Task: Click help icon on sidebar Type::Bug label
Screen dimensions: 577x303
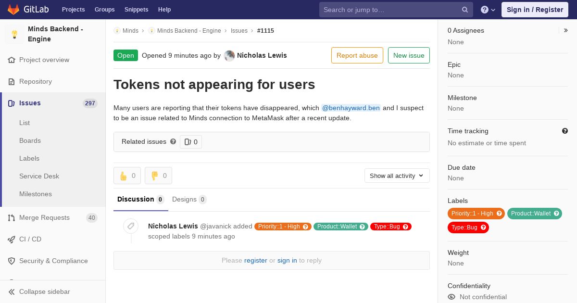Action: tap(483, 227)
